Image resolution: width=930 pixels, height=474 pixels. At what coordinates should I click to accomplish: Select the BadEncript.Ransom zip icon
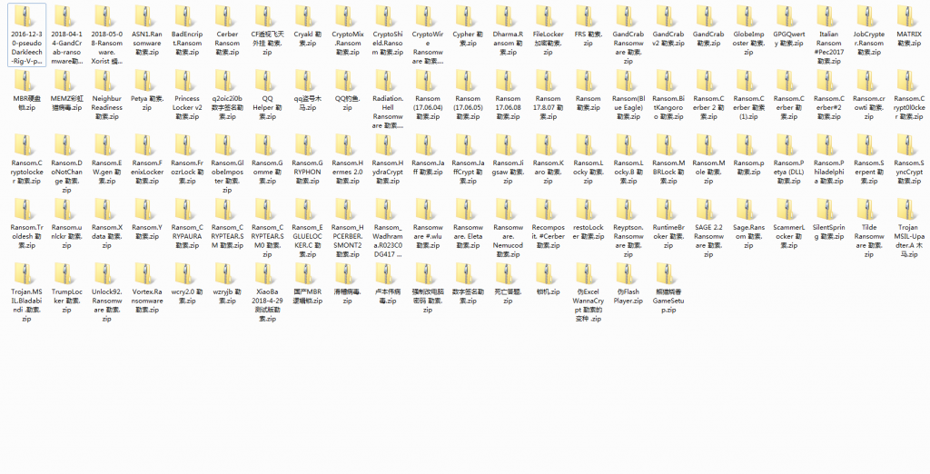tap(187, 17)
